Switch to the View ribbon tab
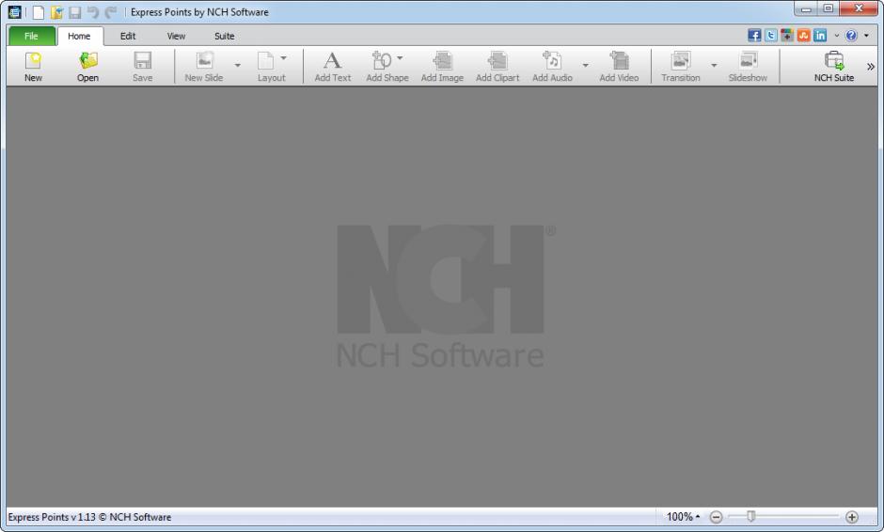This screenshot has width=884, height=532. 176,36
